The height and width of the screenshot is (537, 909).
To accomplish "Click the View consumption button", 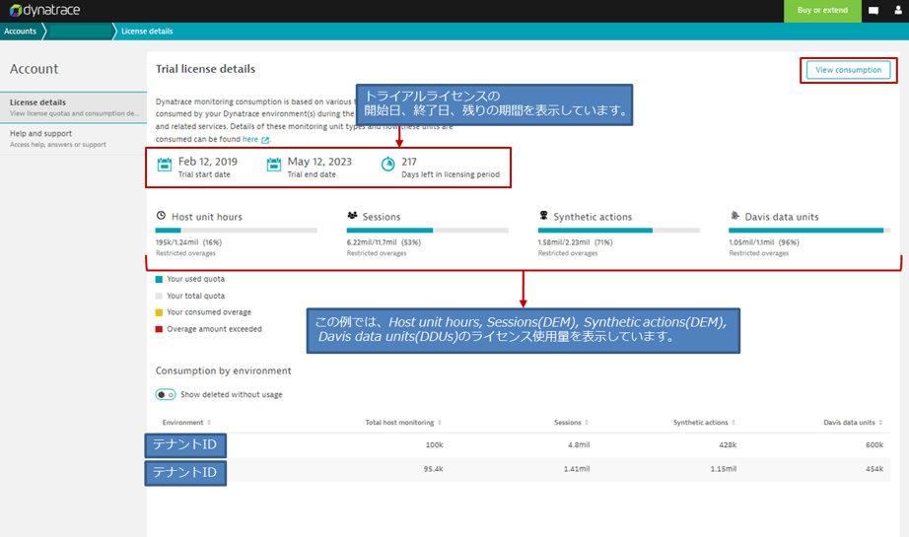I will tap(848, 70).
